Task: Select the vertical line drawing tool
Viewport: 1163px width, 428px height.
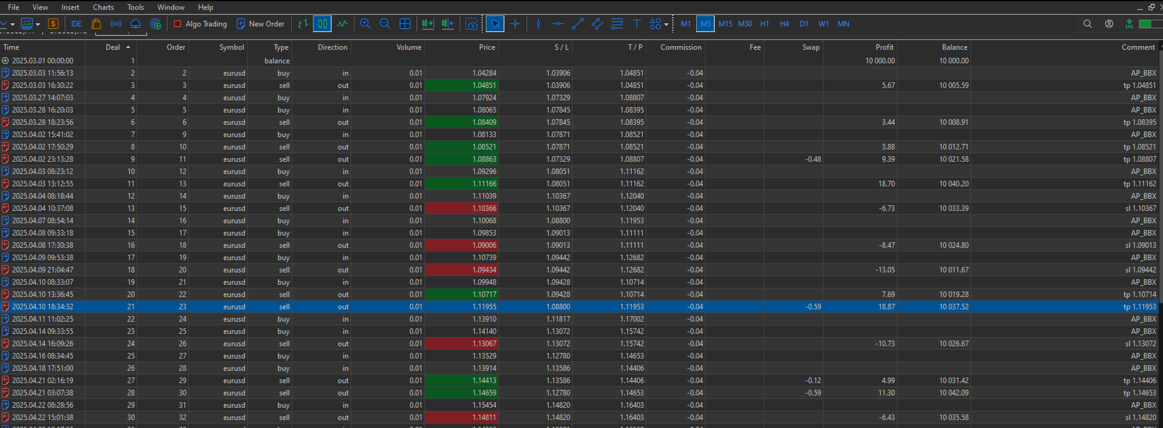Action: coord(538,24)
